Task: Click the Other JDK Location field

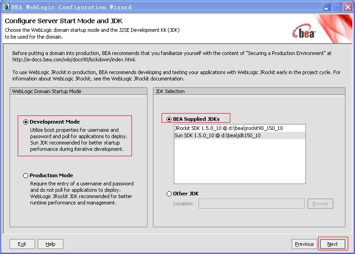Action: [252, 204]
